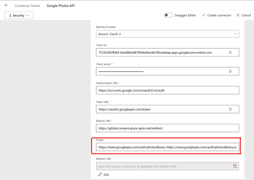Focus the Authorization URL input field
The width and height of the screenshot is (254, 180).
click(168, 90)
